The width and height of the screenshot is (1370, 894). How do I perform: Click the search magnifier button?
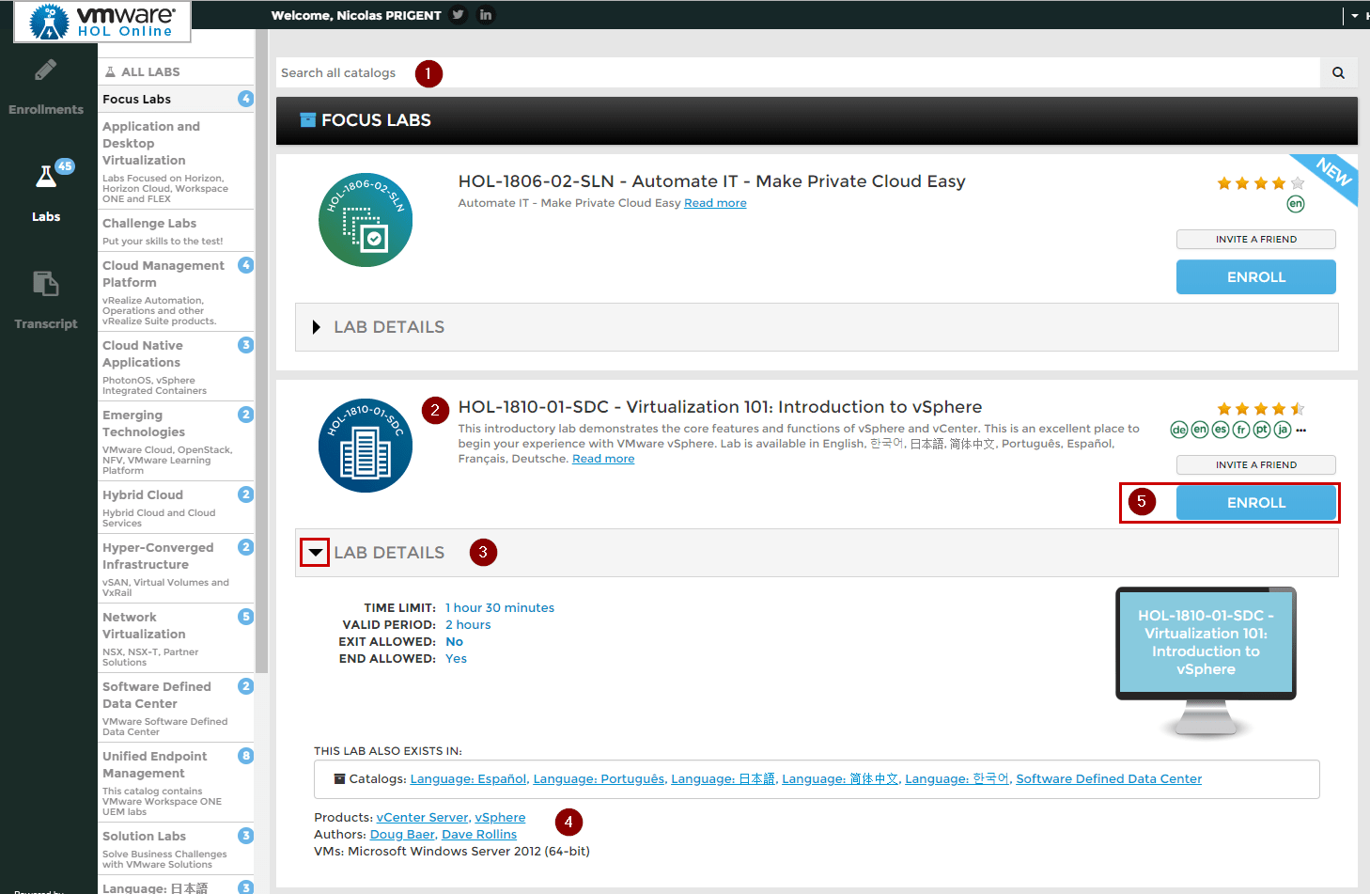(x=1338, y=72)
